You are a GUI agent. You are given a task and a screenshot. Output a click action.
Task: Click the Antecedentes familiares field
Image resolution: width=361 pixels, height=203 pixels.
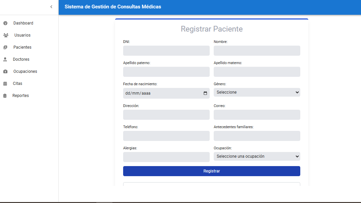point(257,136)
